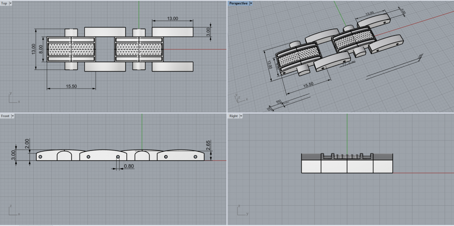Click the world axis icon in Top viewport
Image resolution: width=454 pixels, height=226 pixels.
click(x=12, y=98)
